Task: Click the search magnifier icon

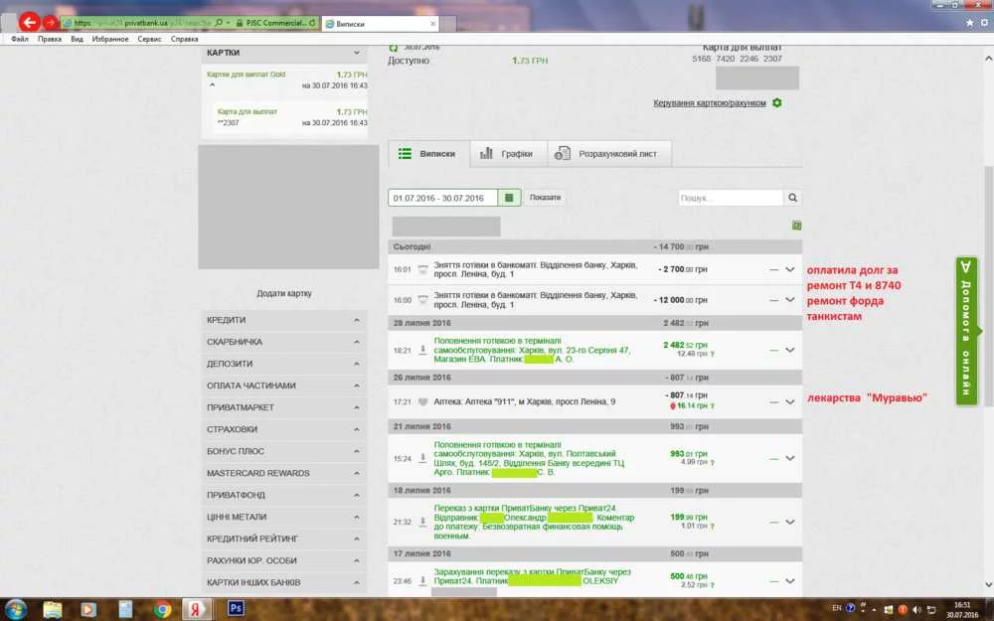Action: click(792, 198)
